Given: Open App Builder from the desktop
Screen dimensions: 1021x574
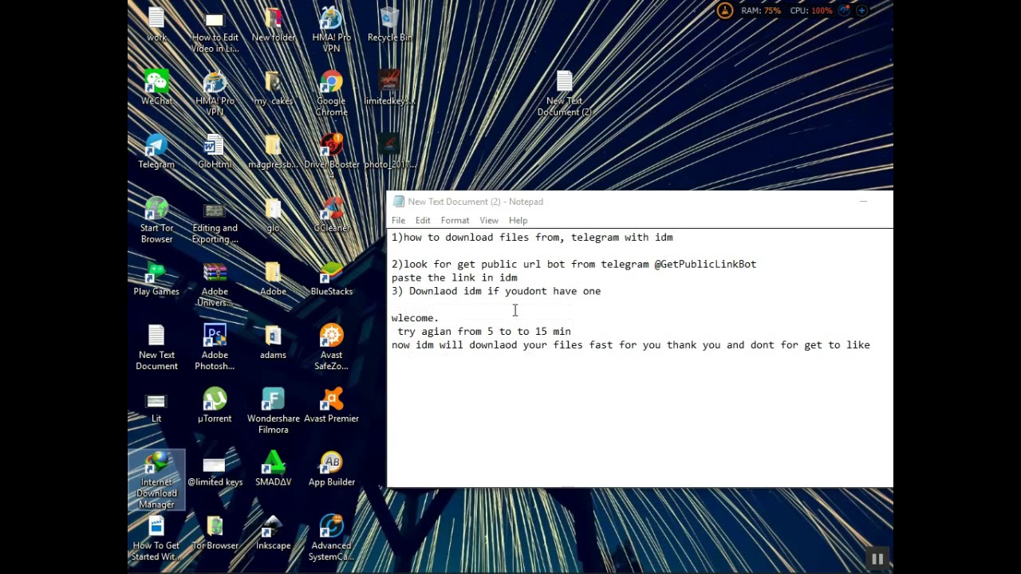Looking at the screenshot, I should click(x=331, y=469).
